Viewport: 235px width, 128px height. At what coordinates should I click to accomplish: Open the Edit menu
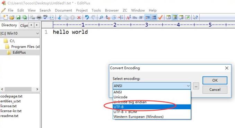[20, 10]
